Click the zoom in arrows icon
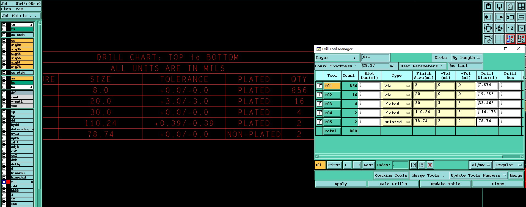The image size is (526, 207). pos(488,28)
